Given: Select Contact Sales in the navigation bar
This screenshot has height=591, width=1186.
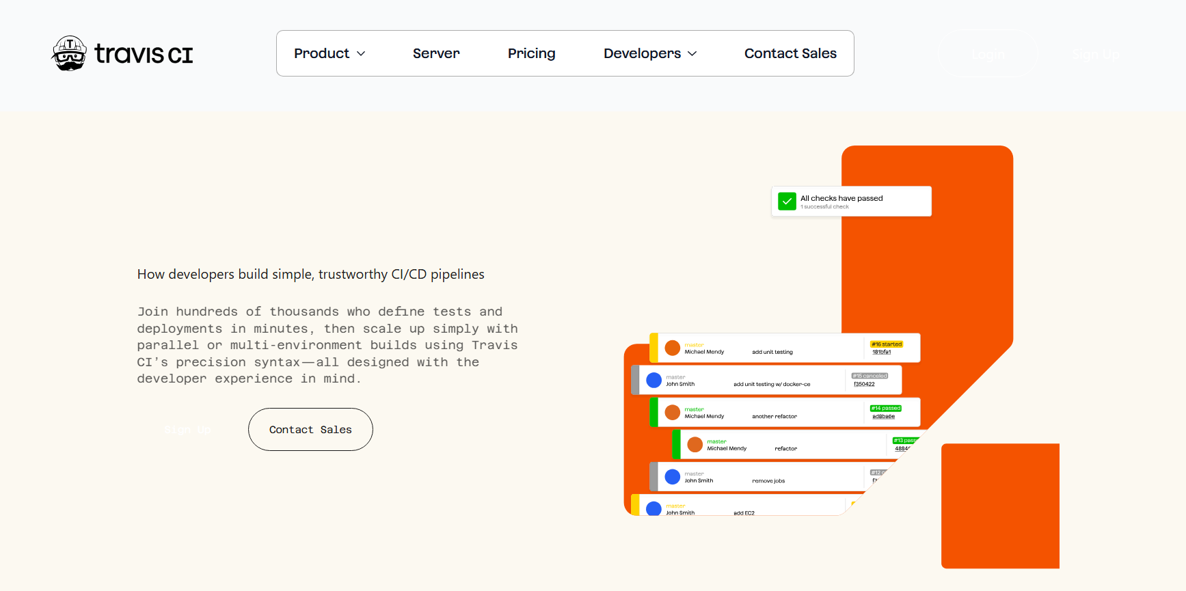Looking at the screenshot, I should point(790,53).
